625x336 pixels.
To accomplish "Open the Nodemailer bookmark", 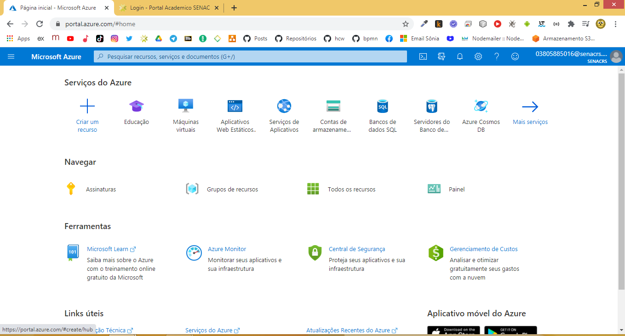I will point(492,39).
